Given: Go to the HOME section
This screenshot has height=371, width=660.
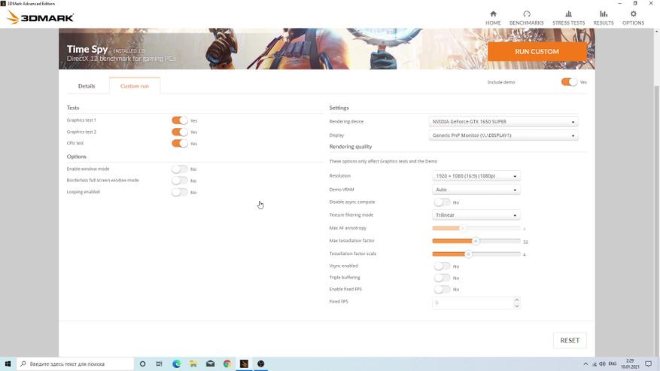Looking at the screenshot, I should coord(493,18).
